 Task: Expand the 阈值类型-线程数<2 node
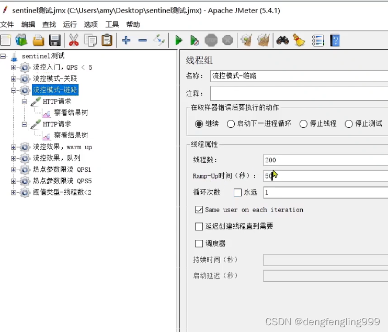(14, 193)
